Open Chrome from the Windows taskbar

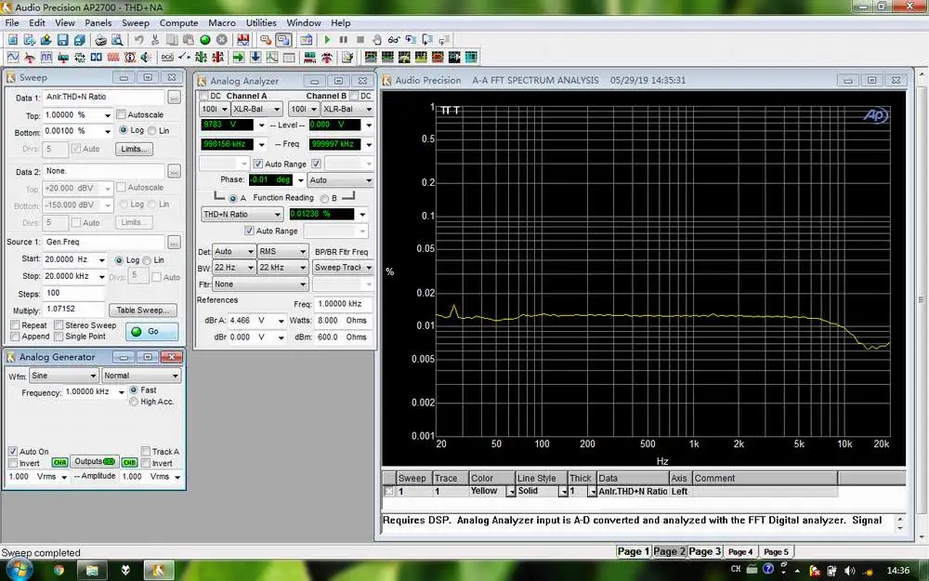click(x=59, y=568)
